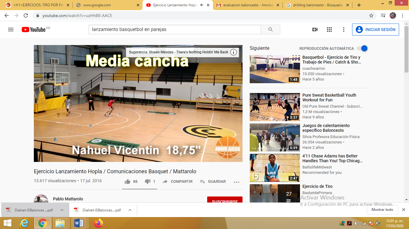Image resolution: width=409 pixels, height=229 pixels.
Task: Click BasketdePrimera channel name
Action: coord(317,193)
